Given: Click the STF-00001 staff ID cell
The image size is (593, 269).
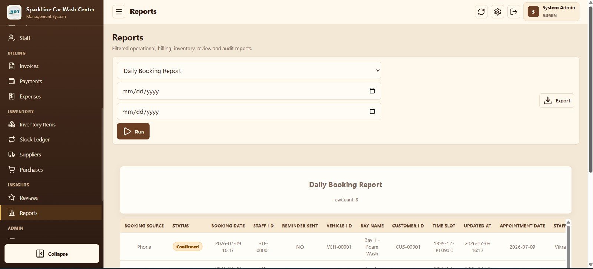Looking at the screenshot, I should [x=263, y=247].
